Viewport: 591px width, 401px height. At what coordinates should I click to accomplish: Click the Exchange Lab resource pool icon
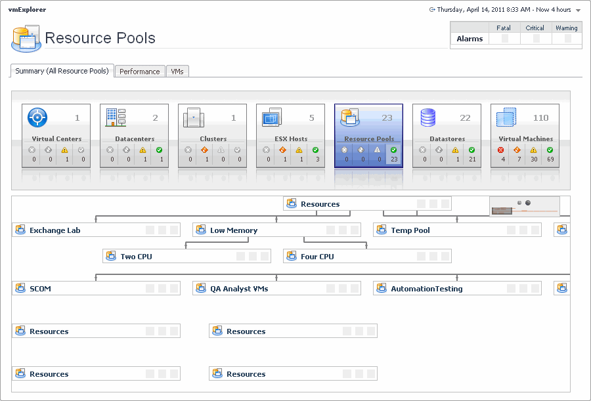20,230
